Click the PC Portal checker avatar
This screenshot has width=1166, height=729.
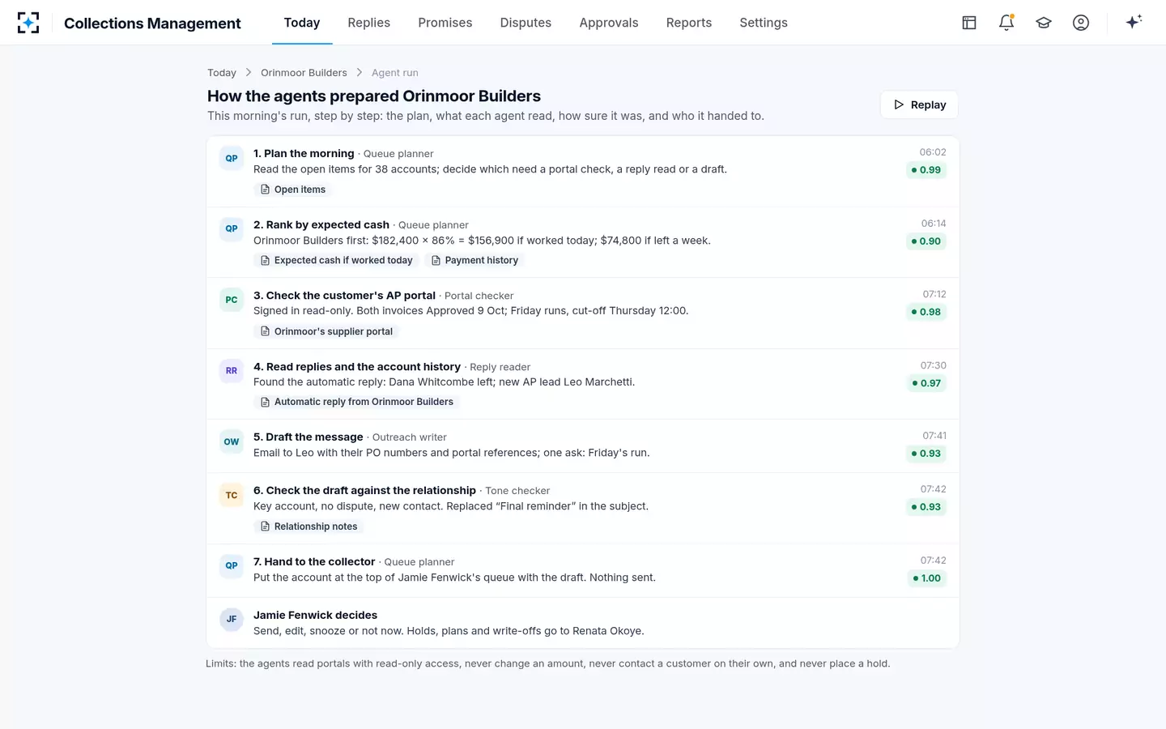(x=232, y=301)
